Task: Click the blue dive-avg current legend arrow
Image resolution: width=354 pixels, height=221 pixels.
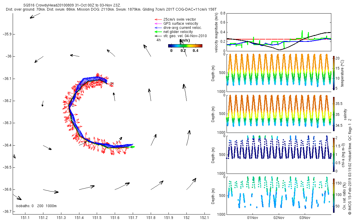Action: [x=158, y=28]
